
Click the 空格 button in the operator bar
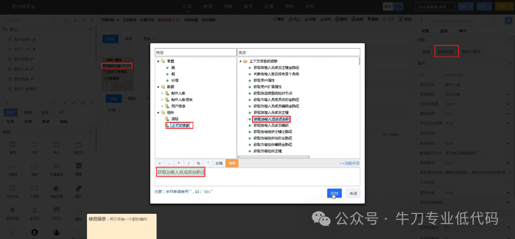pos(219,163)
